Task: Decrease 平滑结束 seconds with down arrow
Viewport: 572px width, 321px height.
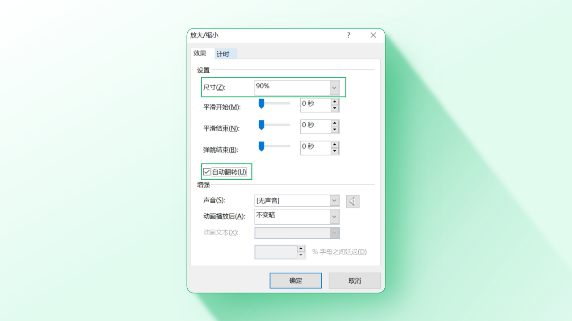Action: pyautogui.click(x=335, y=130)
